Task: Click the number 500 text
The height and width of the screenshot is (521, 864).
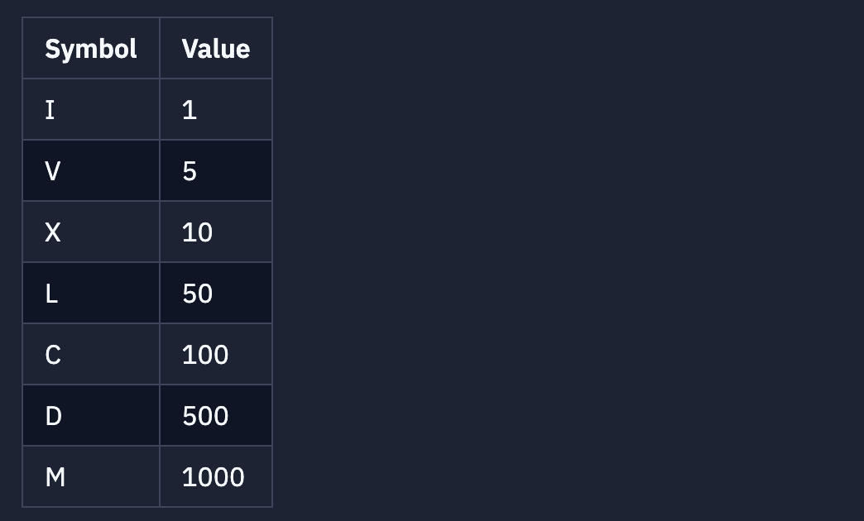Action: (205, 416)
